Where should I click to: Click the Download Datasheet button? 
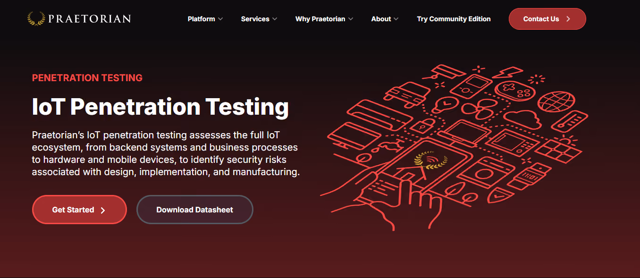tap(194, 210)
